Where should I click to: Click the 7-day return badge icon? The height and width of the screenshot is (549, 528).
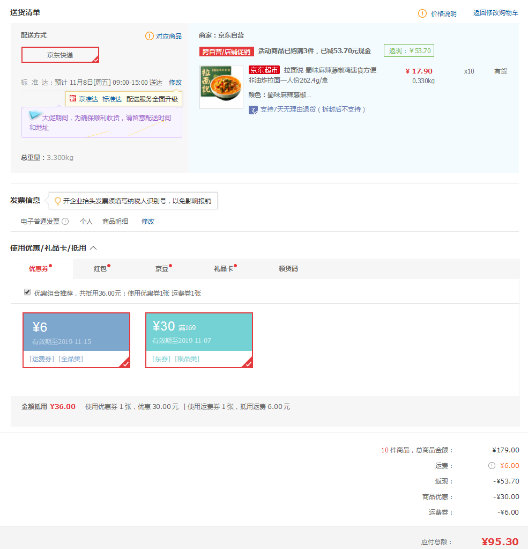[253, 110]
